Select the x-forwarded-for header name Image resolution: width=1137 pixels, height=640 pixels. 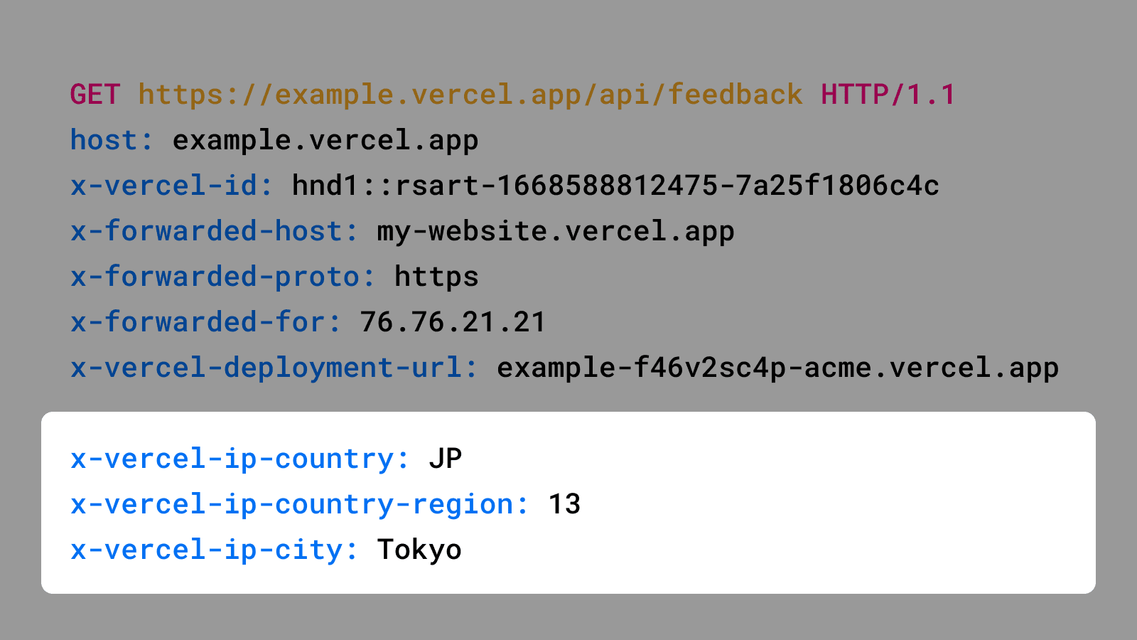(x=205, y=322)
